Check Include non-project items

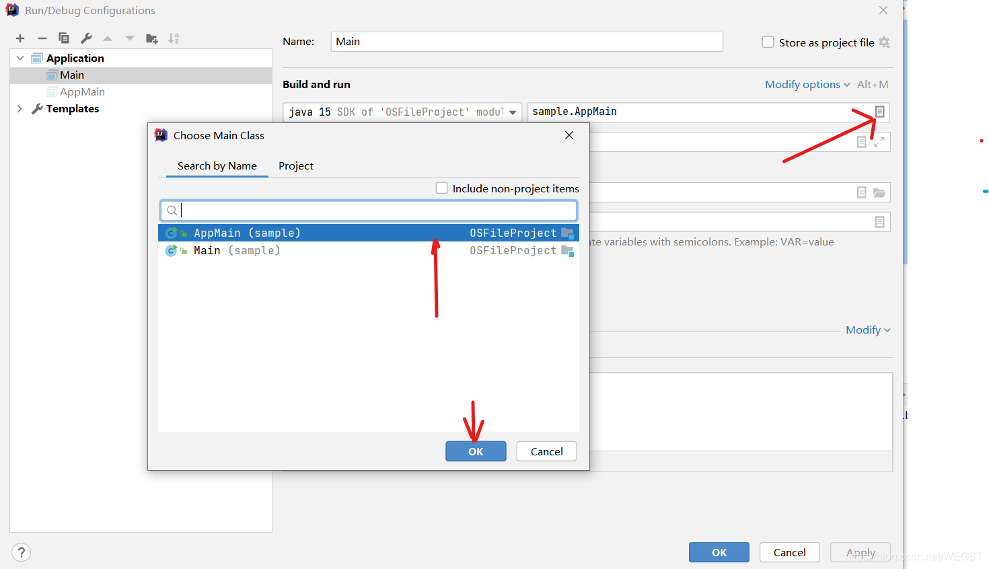(441, 188)
